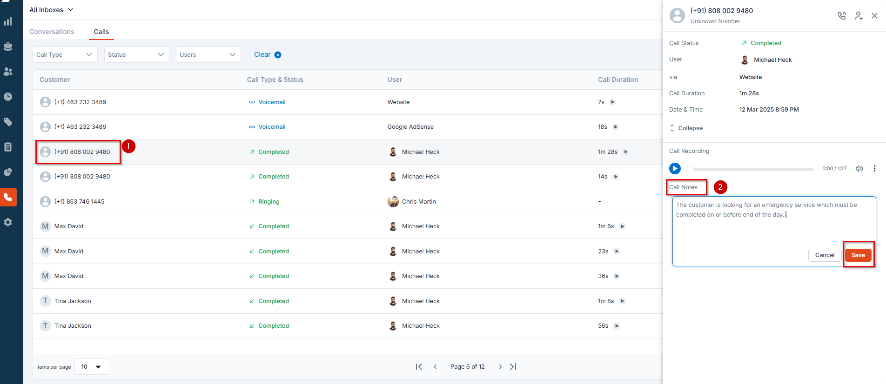
Task: Go to the previous page
Action: click(435, 367)
